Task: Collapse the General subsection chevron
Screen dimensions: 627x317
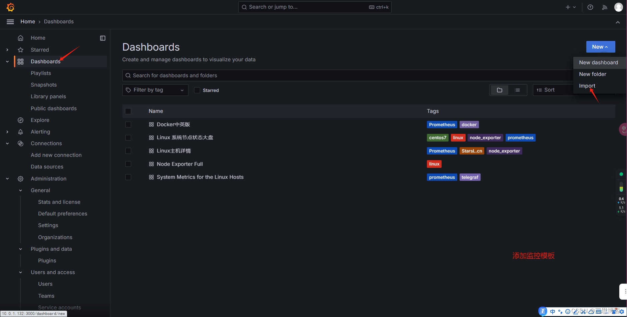Action: 21,190
